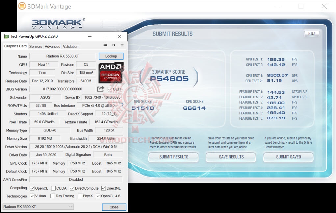Click the BIOS Version field
Screen dimensions: 336x213
pos(62,89)
